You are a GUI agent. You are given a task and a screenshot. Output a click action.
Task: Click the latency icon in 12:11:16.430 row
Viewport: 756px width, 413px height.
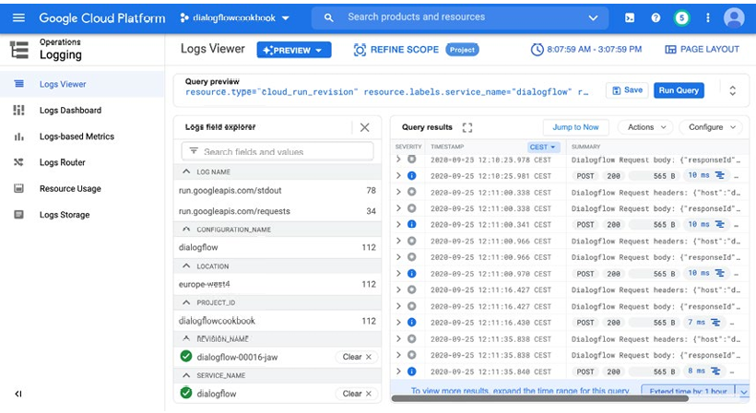[x=716, y=323]
